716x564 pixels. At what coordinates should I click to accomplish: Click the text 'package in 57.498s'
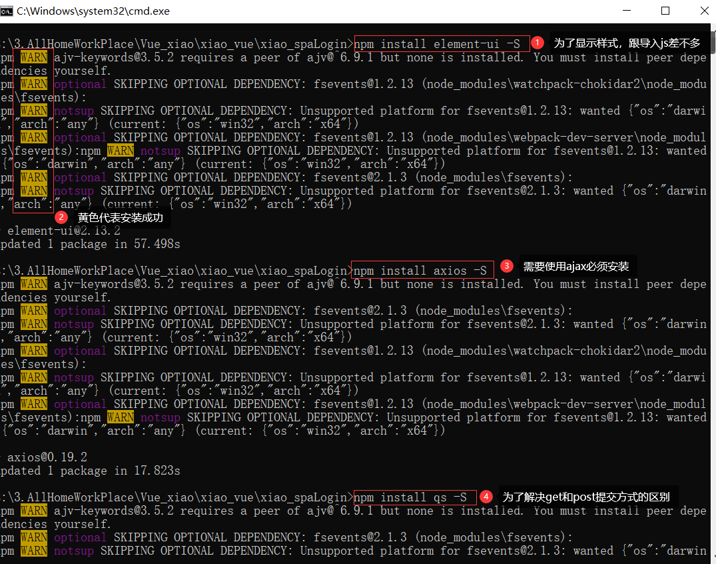[x=120, y=244]
